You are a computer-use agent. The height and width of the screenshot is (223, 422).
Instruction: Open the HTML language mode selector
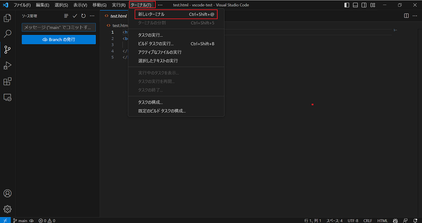(x=382, y=220)
